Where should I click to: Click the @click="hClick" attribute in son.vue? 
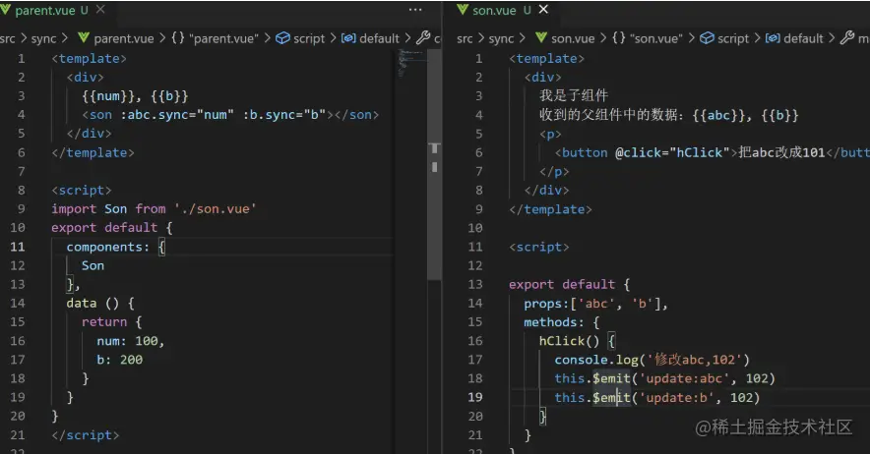coord(672,152)
